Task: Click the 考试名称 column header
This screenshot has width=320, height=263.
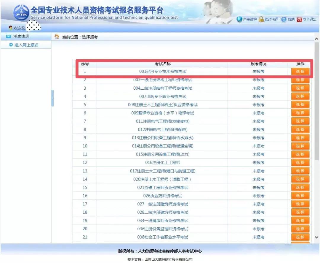Action: (x=163, y=64)
